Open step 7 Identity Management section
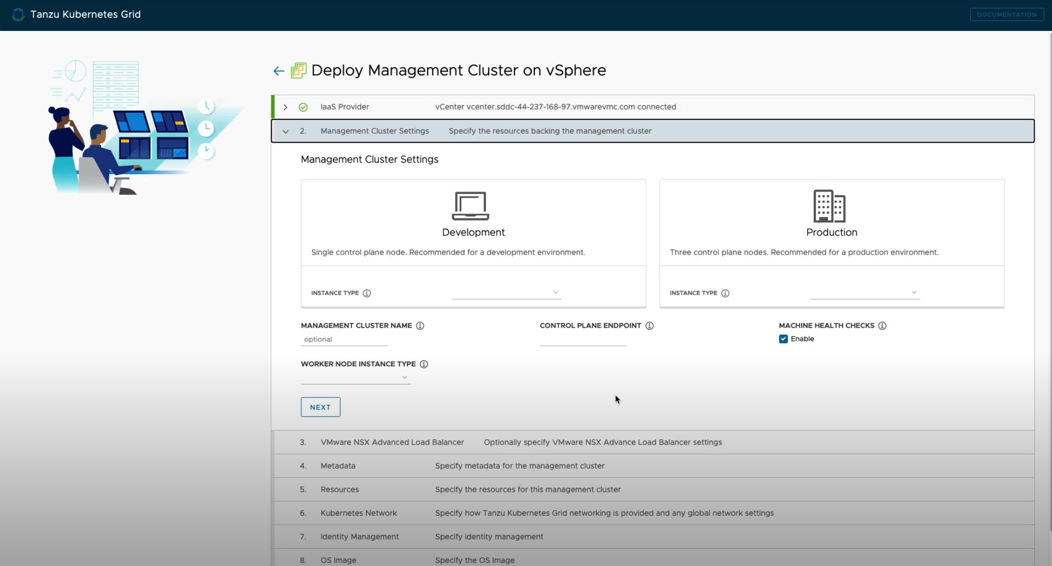This screenshot has height=566, width=1052. pos(653,537)
